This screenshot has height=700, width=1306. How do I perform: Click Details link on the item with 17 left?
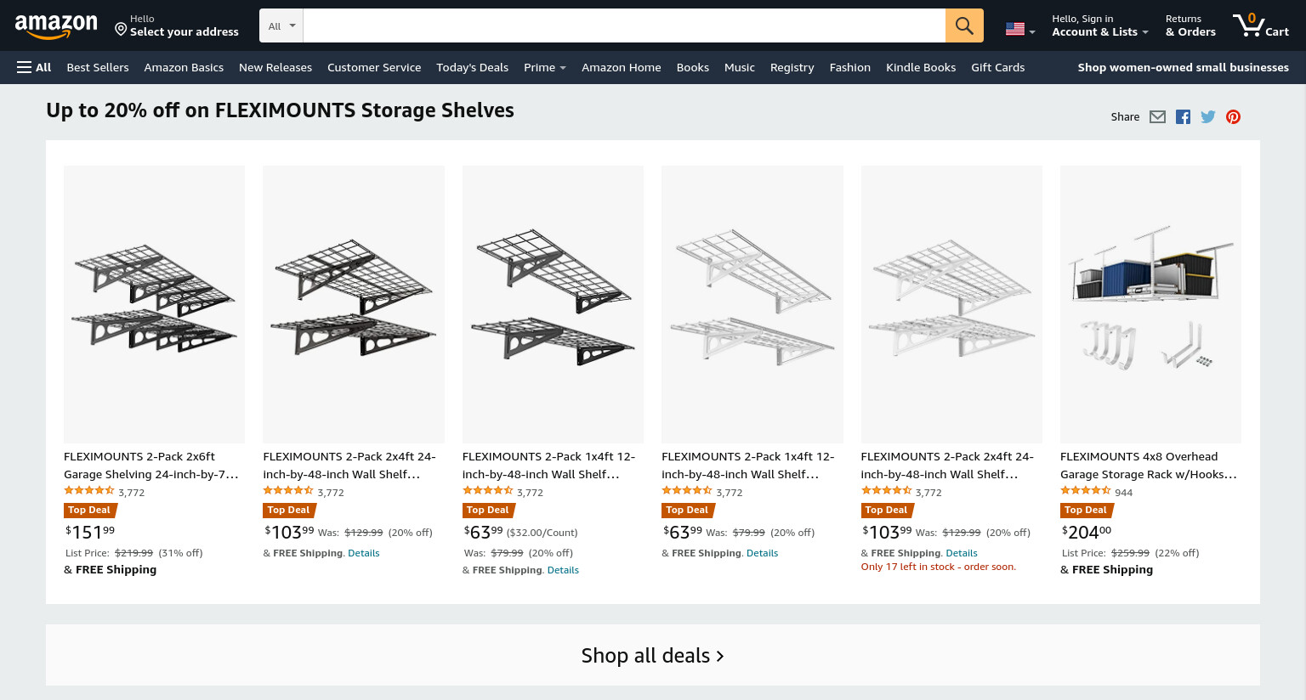point(962,553)
